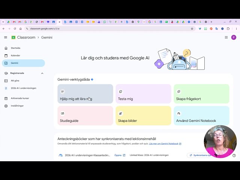Click the Öppna link for the notebook
Image resolution: width=240 pixels, height=180 pixels.
pyautogui.click(x=120, y=155)
